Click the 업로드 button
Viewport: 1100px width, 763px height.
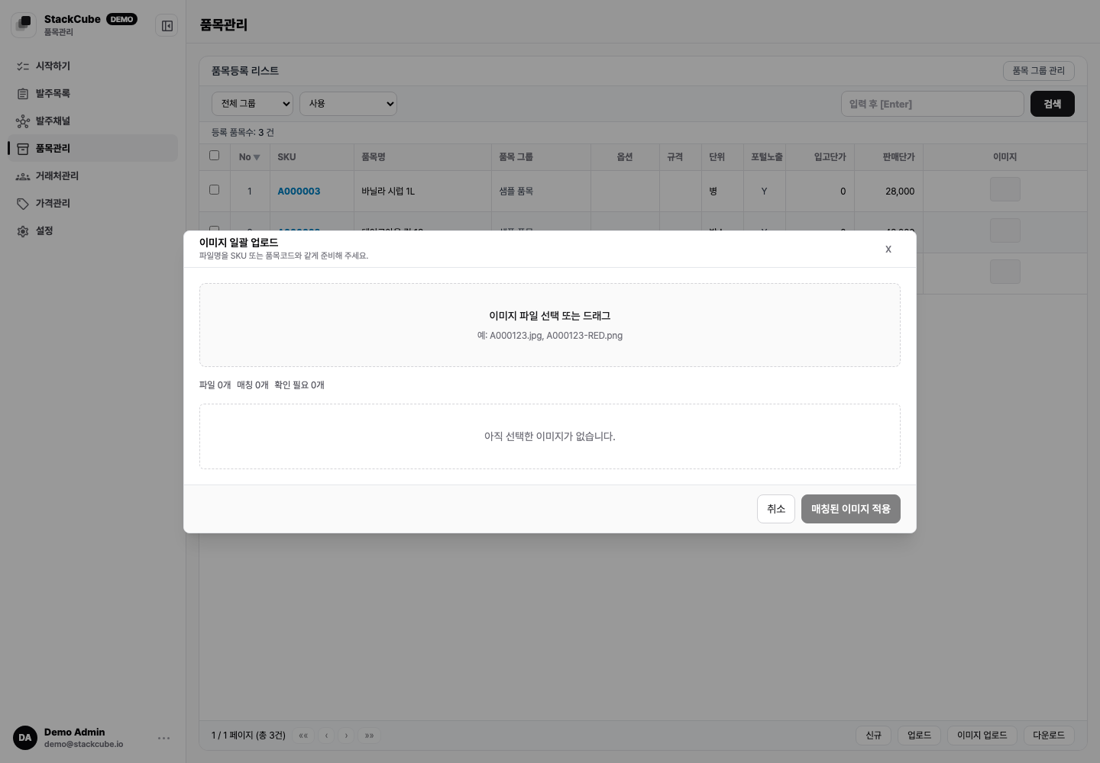click(919, 736)
